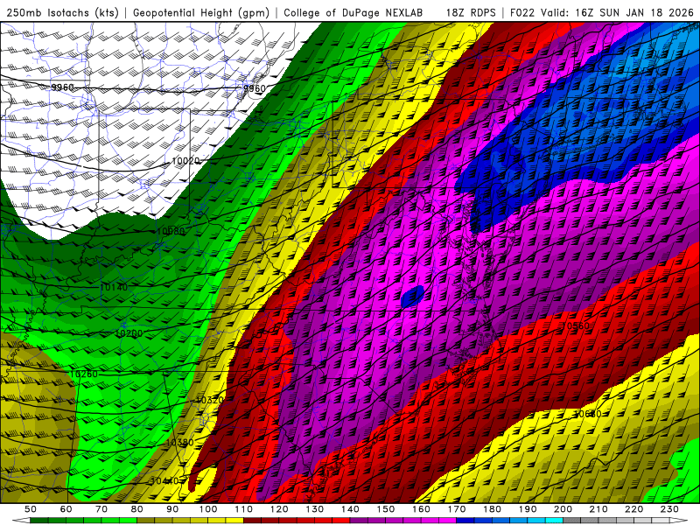Click the 9960 contour label near the left edge
This screenshot has height=525, width=700.
click(x=62, y=87)
